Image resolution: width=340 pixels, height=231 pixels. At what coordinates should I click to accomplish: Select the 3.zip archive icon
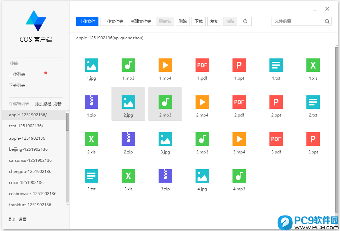[x=165, y=176]
